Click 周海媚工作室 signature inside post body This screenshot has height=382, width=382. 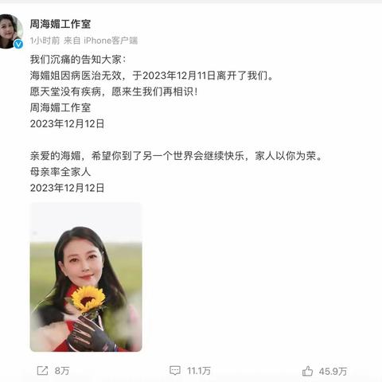point(60,108)
